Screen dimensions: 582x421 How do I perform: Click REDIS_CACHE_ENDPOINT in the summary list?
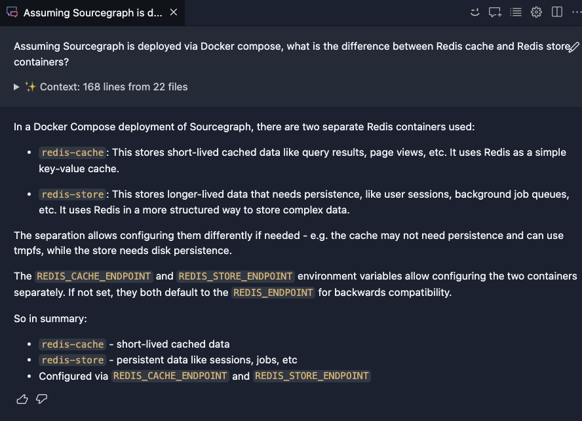[170, 376]
